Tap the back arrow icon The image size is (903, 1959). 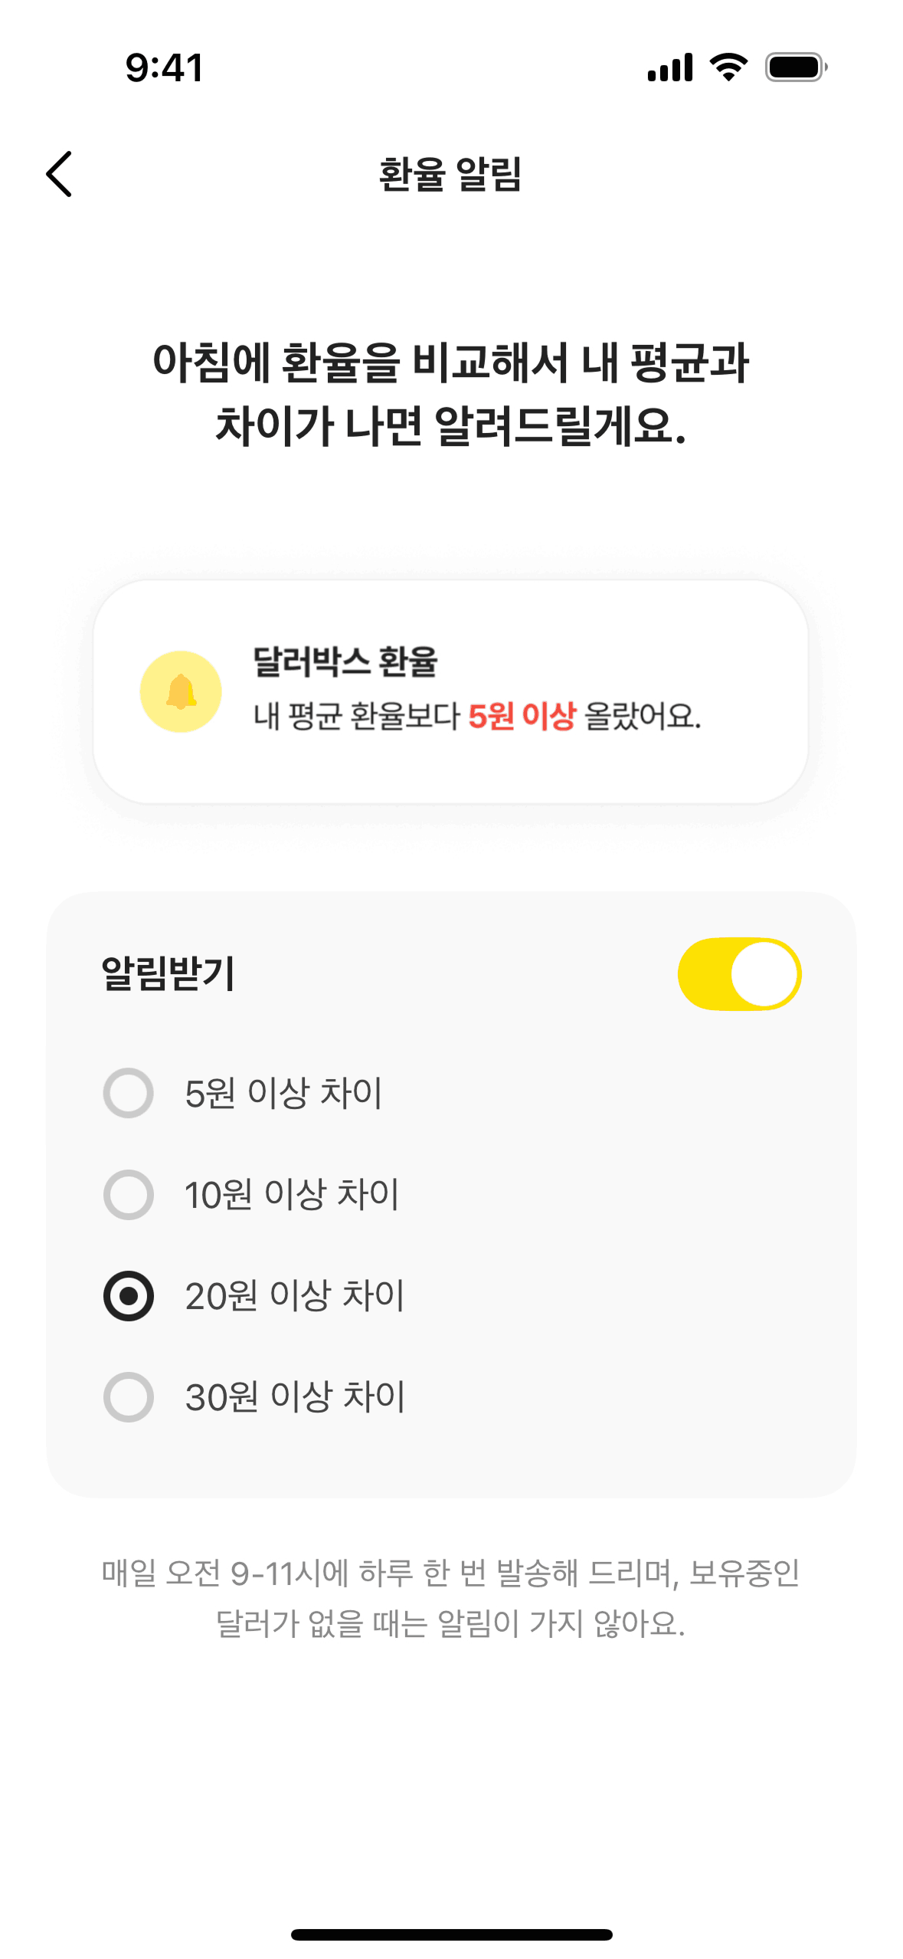60,174
